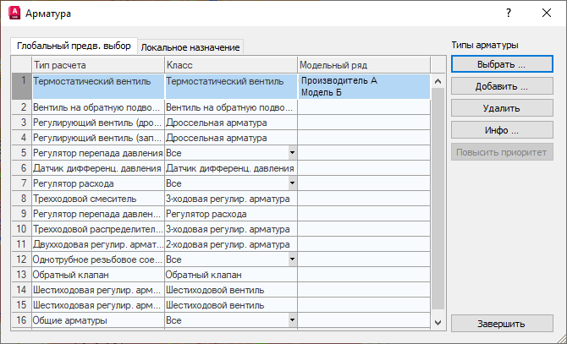The height and width of the screenshot is (344, 567).
Task: Click Модельный ряд cell for Трехходовой смеситель
Action: point(364,199)
